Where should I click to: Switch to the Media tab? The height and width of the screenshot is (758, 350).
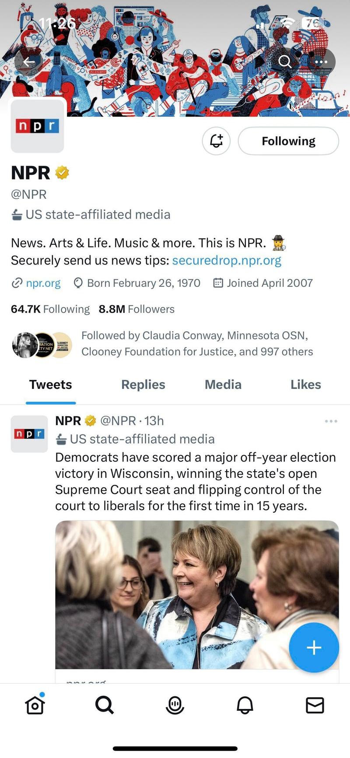click(x=223, y=384)
